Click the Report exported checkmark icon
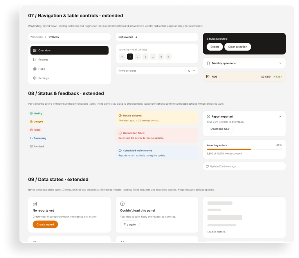 tap(209, 116)
